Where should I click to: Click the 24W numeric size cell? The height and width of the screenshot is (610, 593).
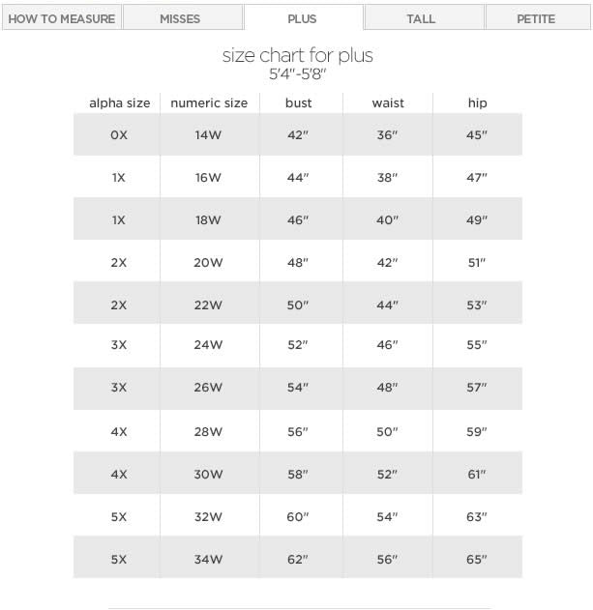pos(209,347)
